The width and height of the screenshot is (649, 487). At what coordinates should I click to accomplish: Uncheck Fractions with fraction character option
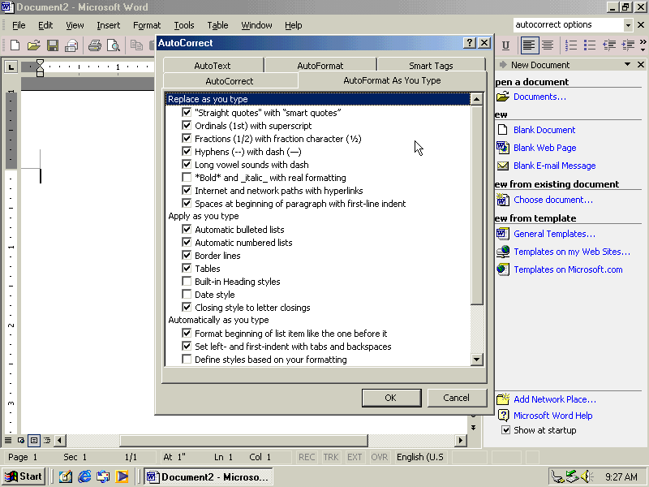187,138
